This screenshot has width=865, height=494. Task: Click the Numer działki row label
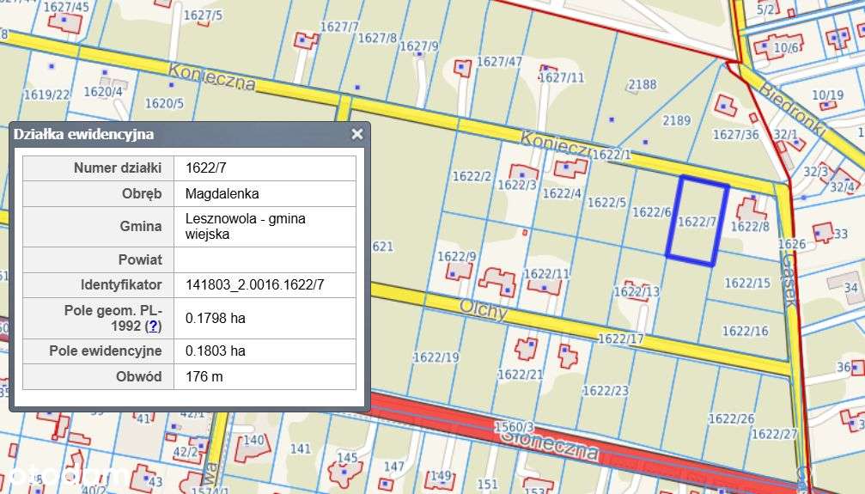[118, 168]
